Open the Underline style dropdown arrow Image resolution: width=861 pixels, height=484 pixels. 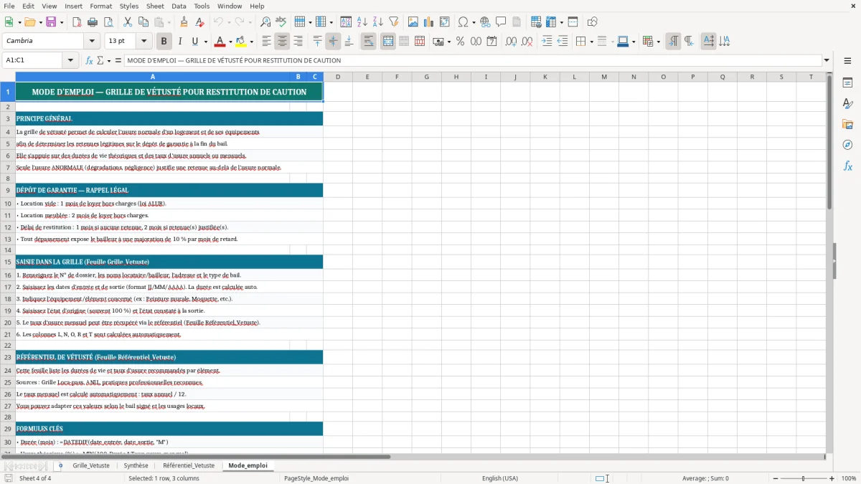coord(205,42)
